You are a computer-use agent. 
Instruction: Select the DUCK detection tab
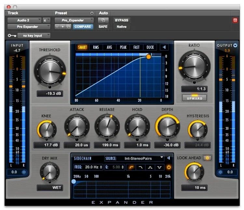pos(150,47)
